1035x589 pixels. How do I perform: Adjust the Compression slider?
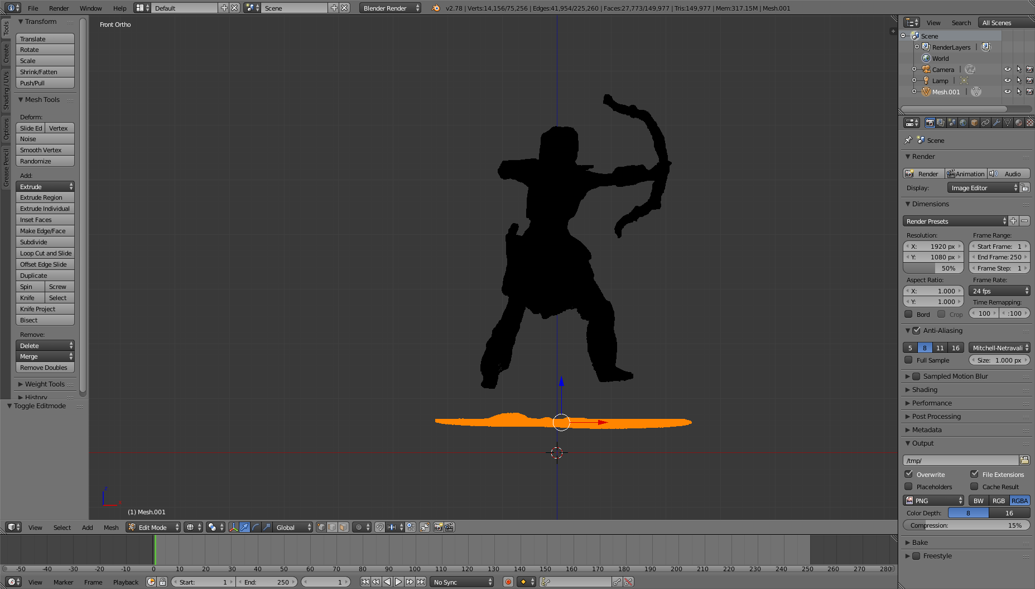click(x=966, y=525)
